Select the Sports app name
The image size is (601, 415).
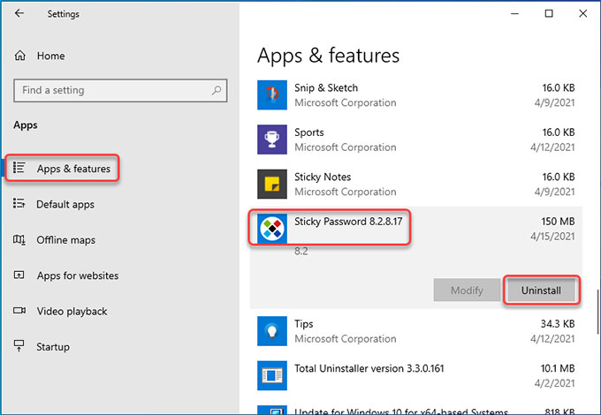coord(309,132)
